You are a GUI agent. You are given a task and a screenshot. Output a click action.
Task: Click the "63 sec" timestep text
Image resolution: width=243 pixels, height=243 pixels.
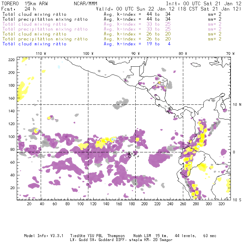coord(210,236)
